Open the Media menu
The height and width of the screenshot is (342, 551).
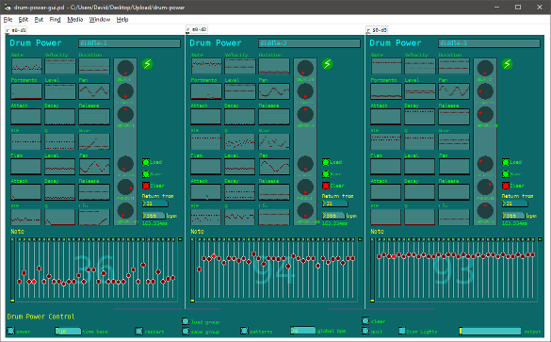[x=74, y=20]
